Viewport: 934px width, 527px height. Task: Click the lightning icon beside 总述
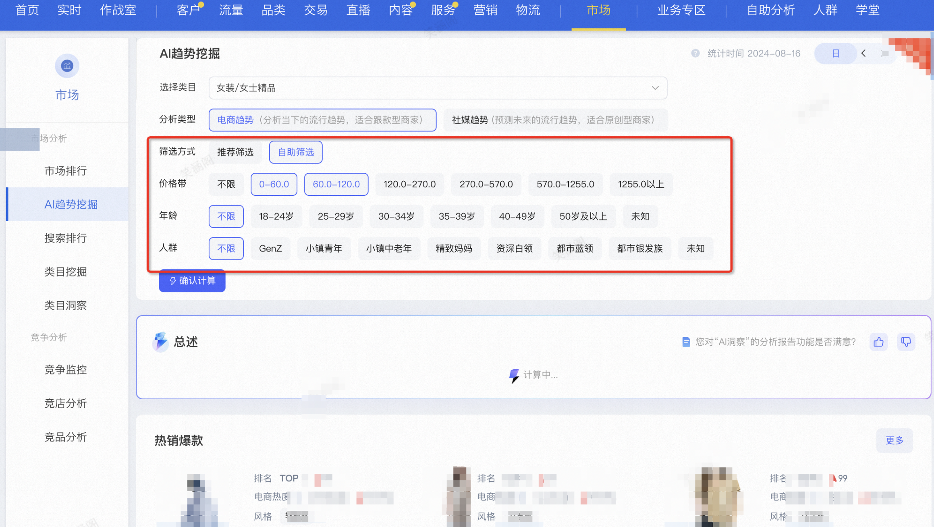coord(160,342)
